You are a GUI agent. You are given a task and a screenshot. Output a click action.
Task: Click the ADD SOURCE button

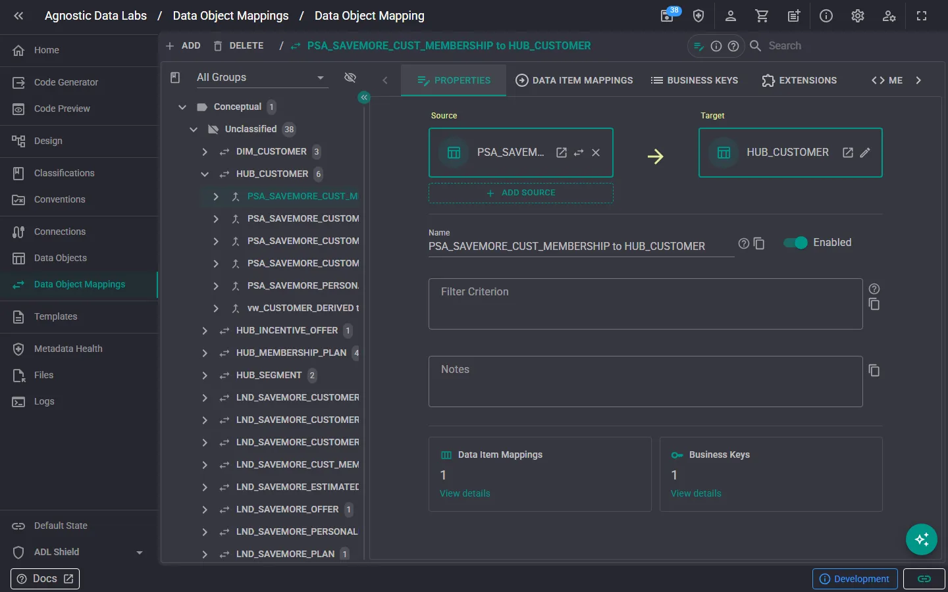pos(521,193)
